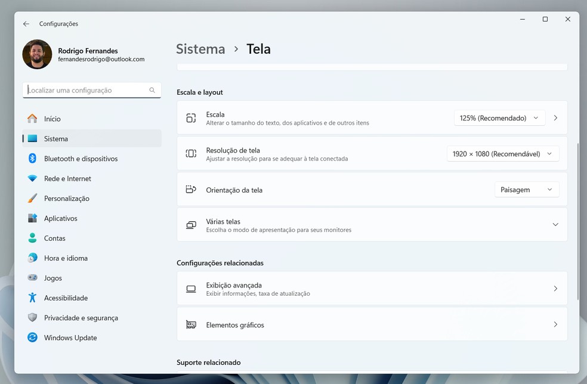This screenshot has height=384, width=587.
Task: Click the magnifier icon in search box
Action: click(x=152, y=90)
